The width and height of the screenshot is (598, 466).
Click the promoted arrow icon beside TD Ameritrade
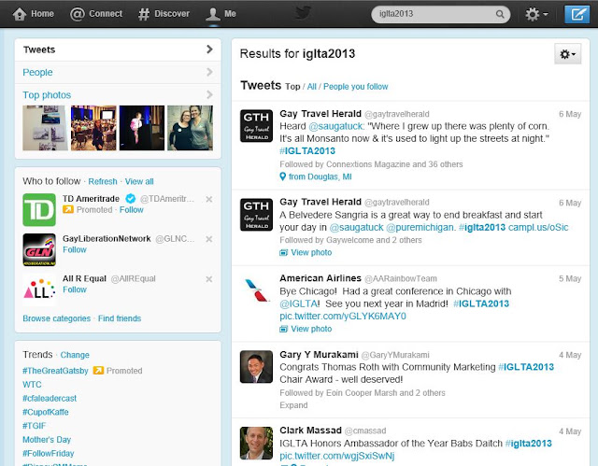68,209
